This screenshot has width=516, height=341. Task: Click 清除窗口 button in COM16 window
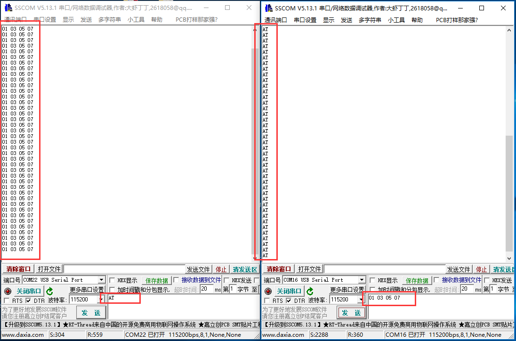pos(279,269)
